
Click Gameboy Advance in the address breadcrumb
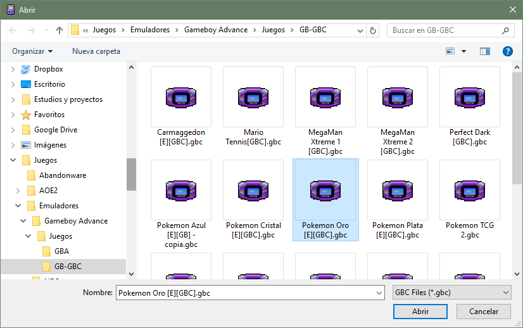point(216,30)
